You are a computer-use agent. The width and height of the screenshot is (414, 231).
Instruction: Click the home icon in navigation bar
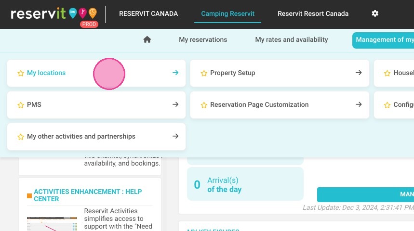[x=147, y=39]
